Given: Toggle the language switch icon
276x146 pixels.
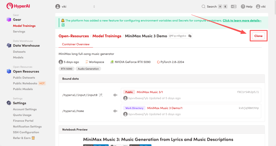Looking at the screenshot, I should tap(234, 6).
